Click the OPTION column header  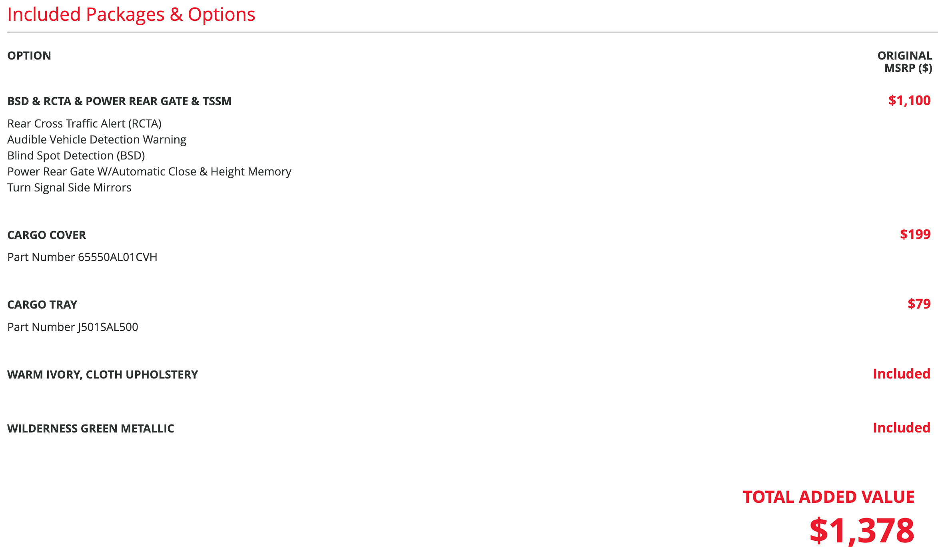point(29,56)
